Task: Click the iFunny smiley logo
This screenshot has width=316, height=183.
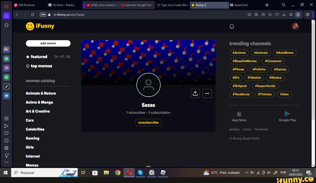Action: pos(30,26)
